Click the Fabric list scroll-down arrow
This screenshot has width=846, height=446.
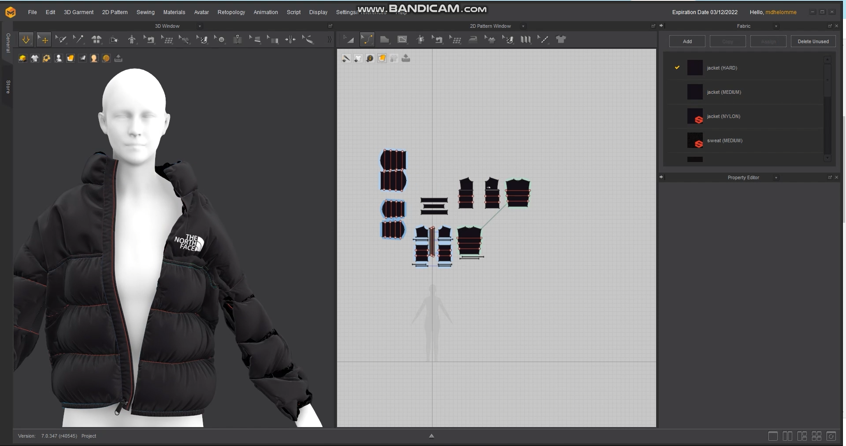[827, 158]
